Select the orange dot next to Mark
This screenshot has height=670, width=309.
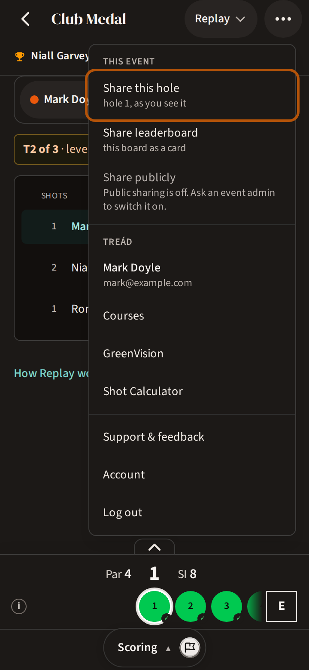pos(34,100)
